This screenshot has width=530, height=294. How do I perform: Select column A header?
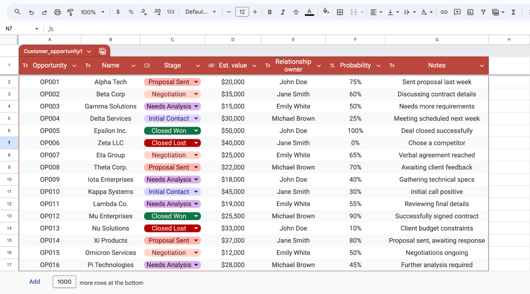50,39
